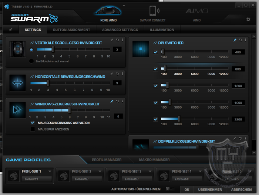Screen dimensions: 259x195
Task: Open the settings gear icon
Action: pyautogui.click(x=248, y=19)
